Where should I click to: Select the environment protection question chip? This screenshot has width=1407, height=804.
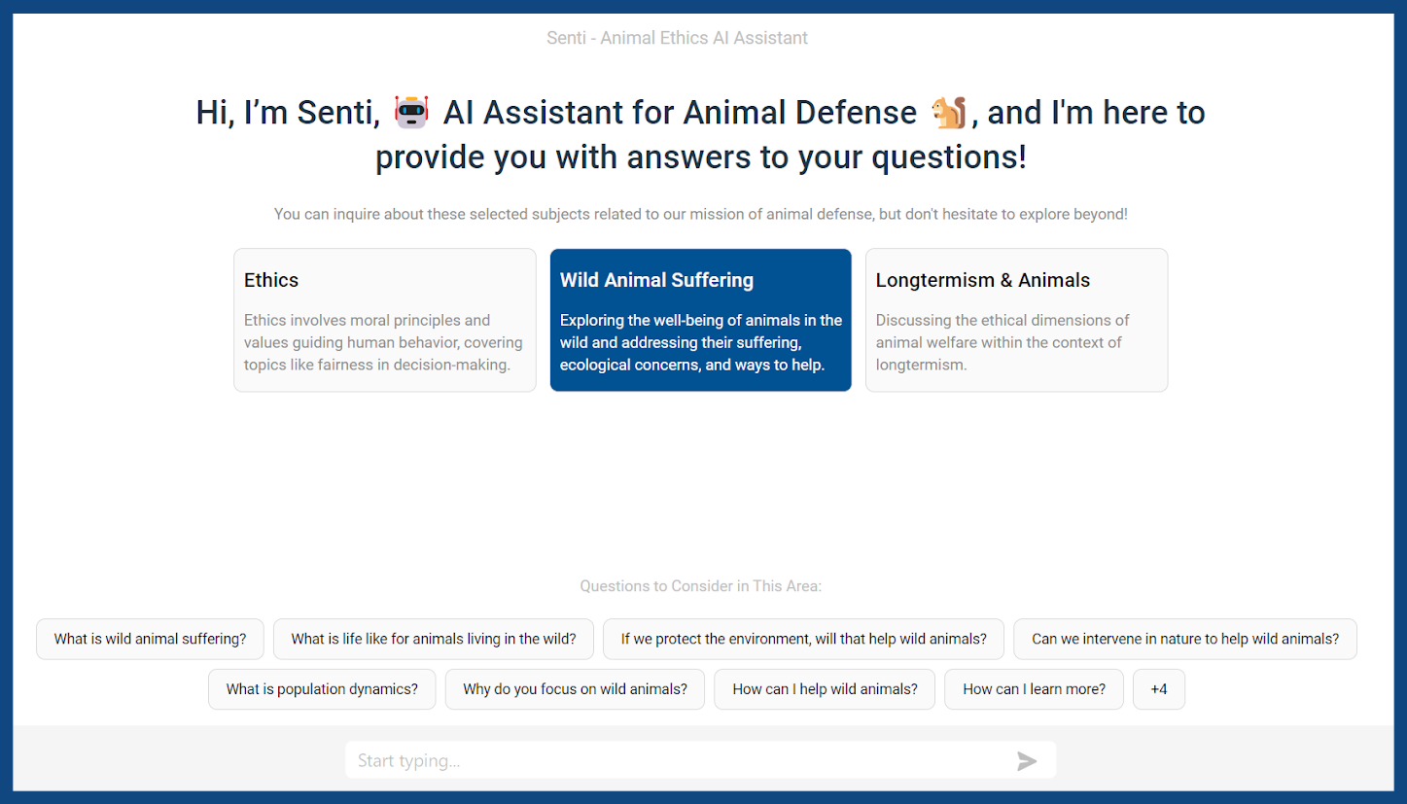[804, 639]
